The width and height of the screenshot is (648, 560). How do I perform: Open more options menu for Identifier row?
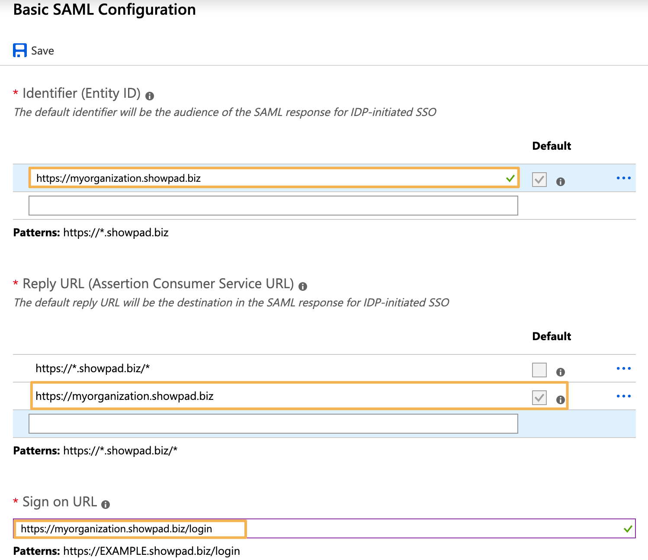pyautogui.click(x=624, y=178)
